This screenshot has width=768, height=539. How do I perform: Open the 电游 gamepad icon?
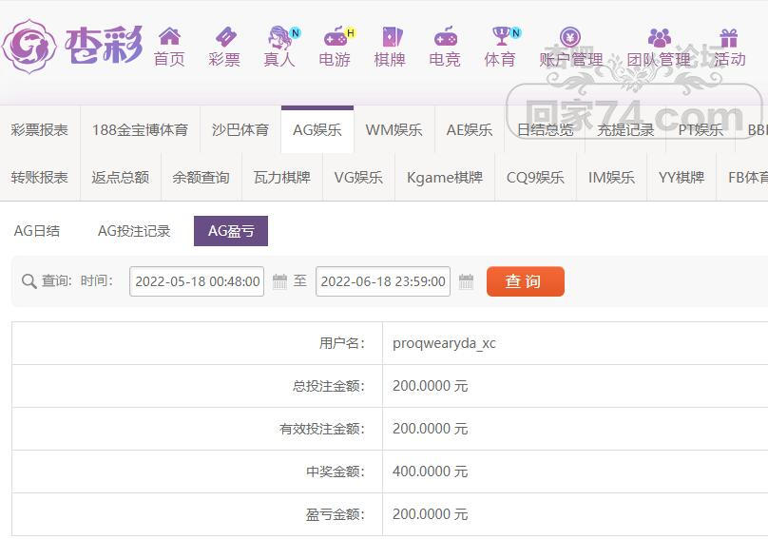click(335, 37)
